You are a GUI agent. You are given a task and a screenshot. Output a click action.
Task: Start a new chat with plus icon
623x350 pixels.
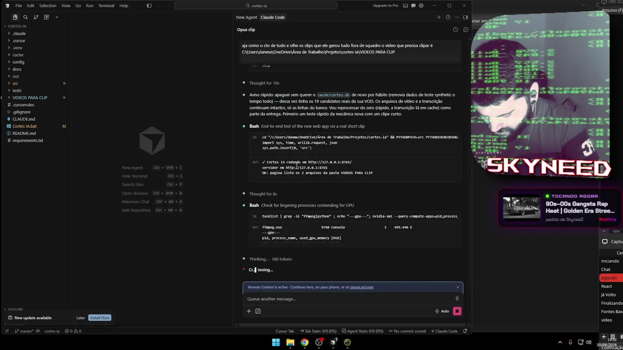[439, 17]
